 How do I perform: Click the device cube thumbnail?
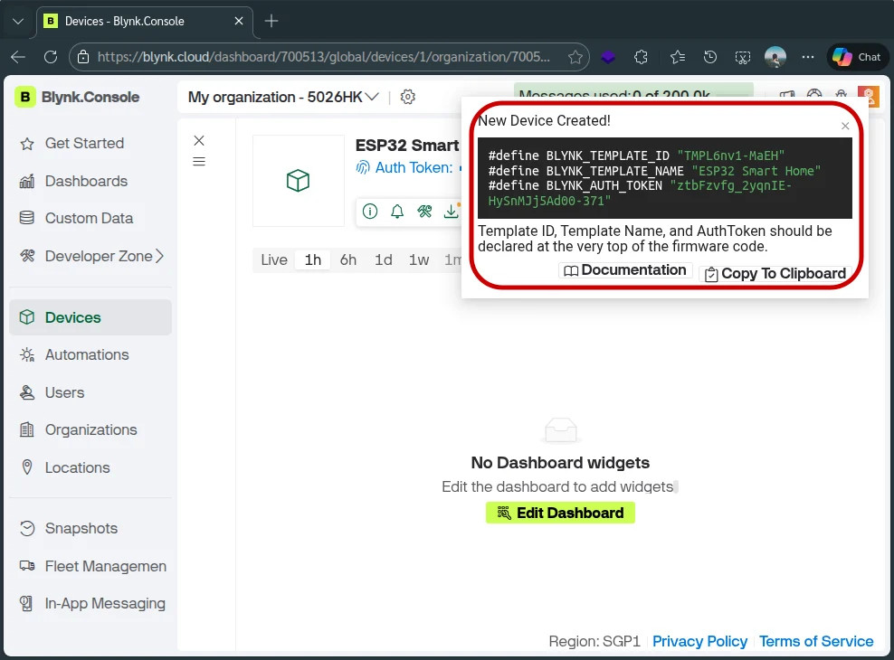(x=298, y=181)
